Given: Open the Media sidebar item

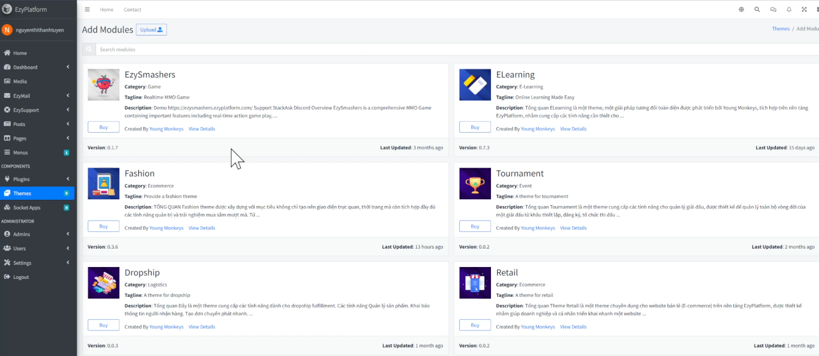Looking at the screenshot, I should [20, 81].
